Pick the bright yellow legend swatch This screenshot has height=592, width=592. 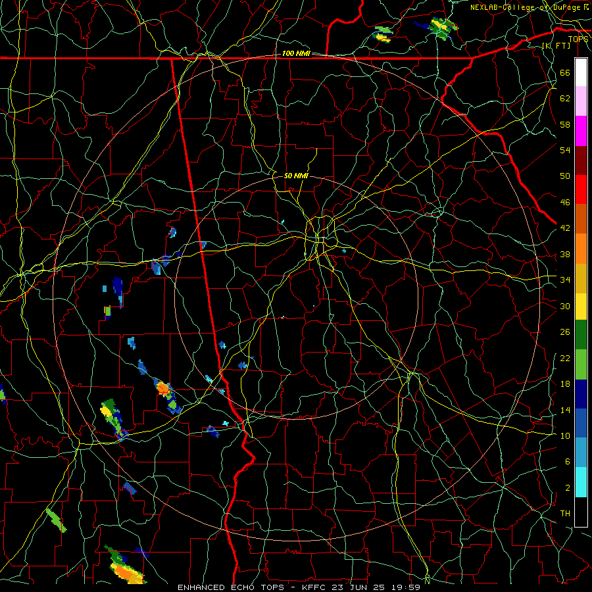coord(581,307)
